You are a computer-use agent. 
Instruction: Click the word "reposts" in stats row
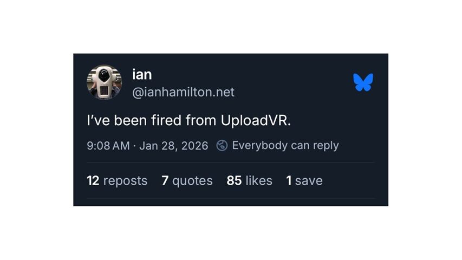tap(125, 181)
